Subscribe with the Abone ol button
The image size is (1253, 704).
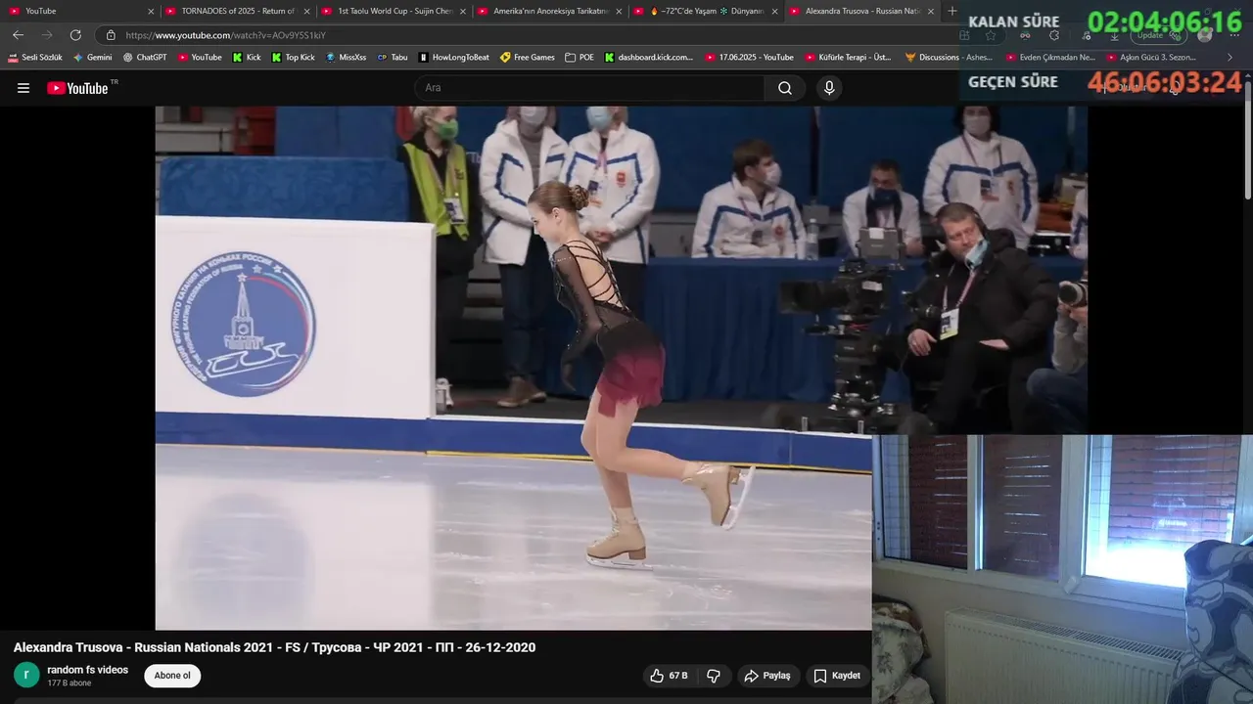point(172,676)
